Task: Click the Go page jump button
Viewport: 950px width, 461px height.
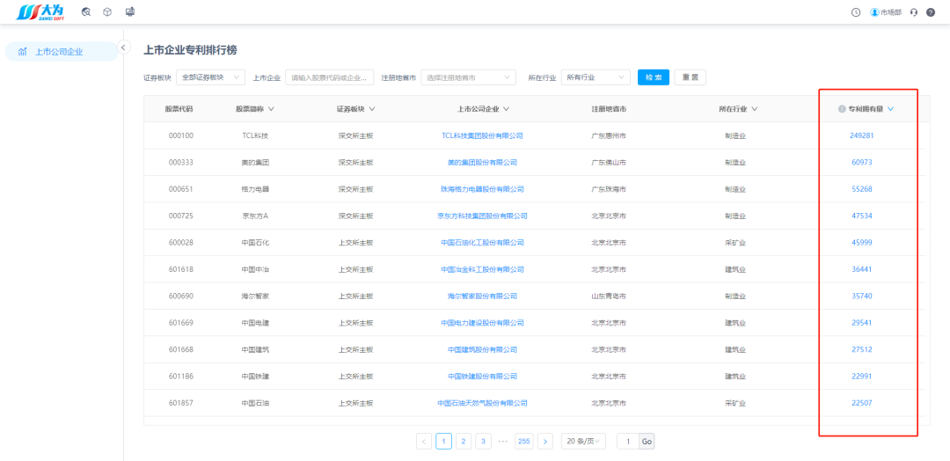Action: pyautogui.click(x=647, y=442)
